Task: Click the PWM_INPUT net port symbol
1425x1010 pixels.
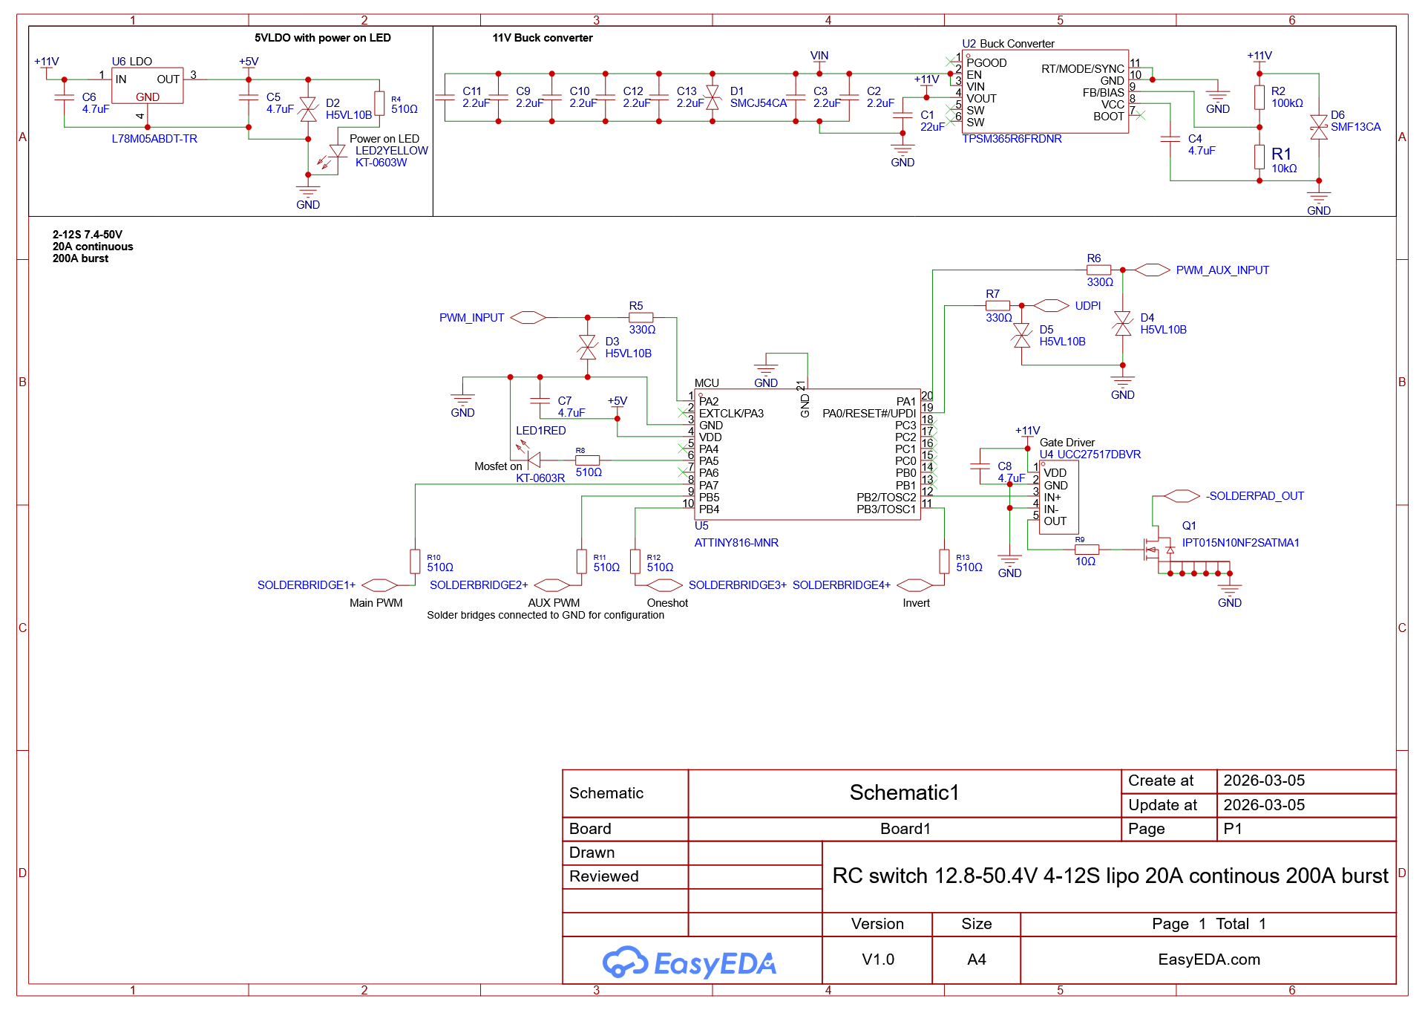Action: [528, 317]
